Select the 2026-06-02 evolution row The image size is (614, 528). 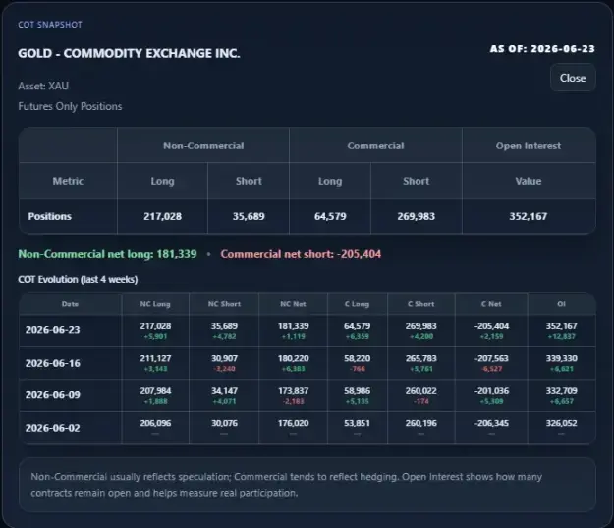click(307, 428)
